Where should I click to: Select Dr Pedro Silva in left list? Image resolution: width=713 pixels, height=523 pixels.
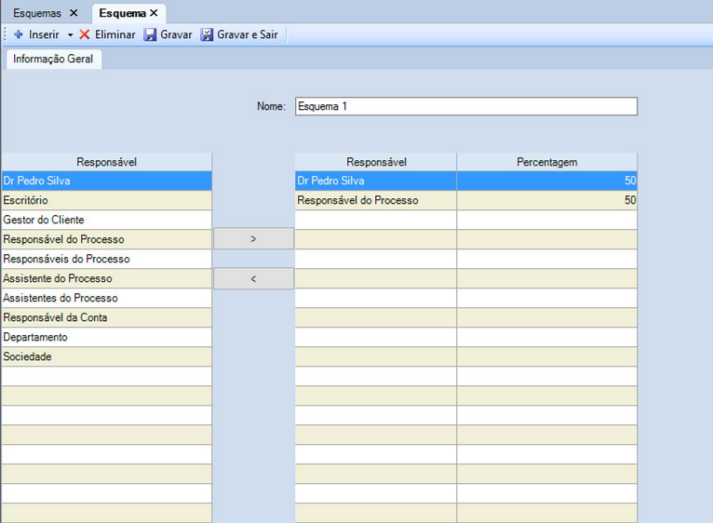click(107, 181)
